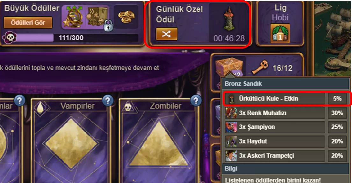Click the purple skull progress icon
352x183 pixels.
(10, 37)
